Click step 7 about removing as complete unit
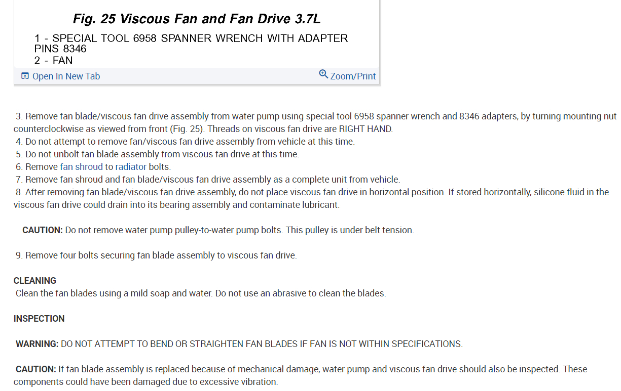The width and height of the screenshot is (621, 391). point(212,180)
